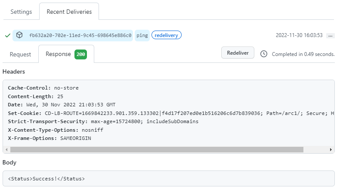Expand the ellipsis menu next to timestamp
The image size is (340, 189).
(330, 36)
